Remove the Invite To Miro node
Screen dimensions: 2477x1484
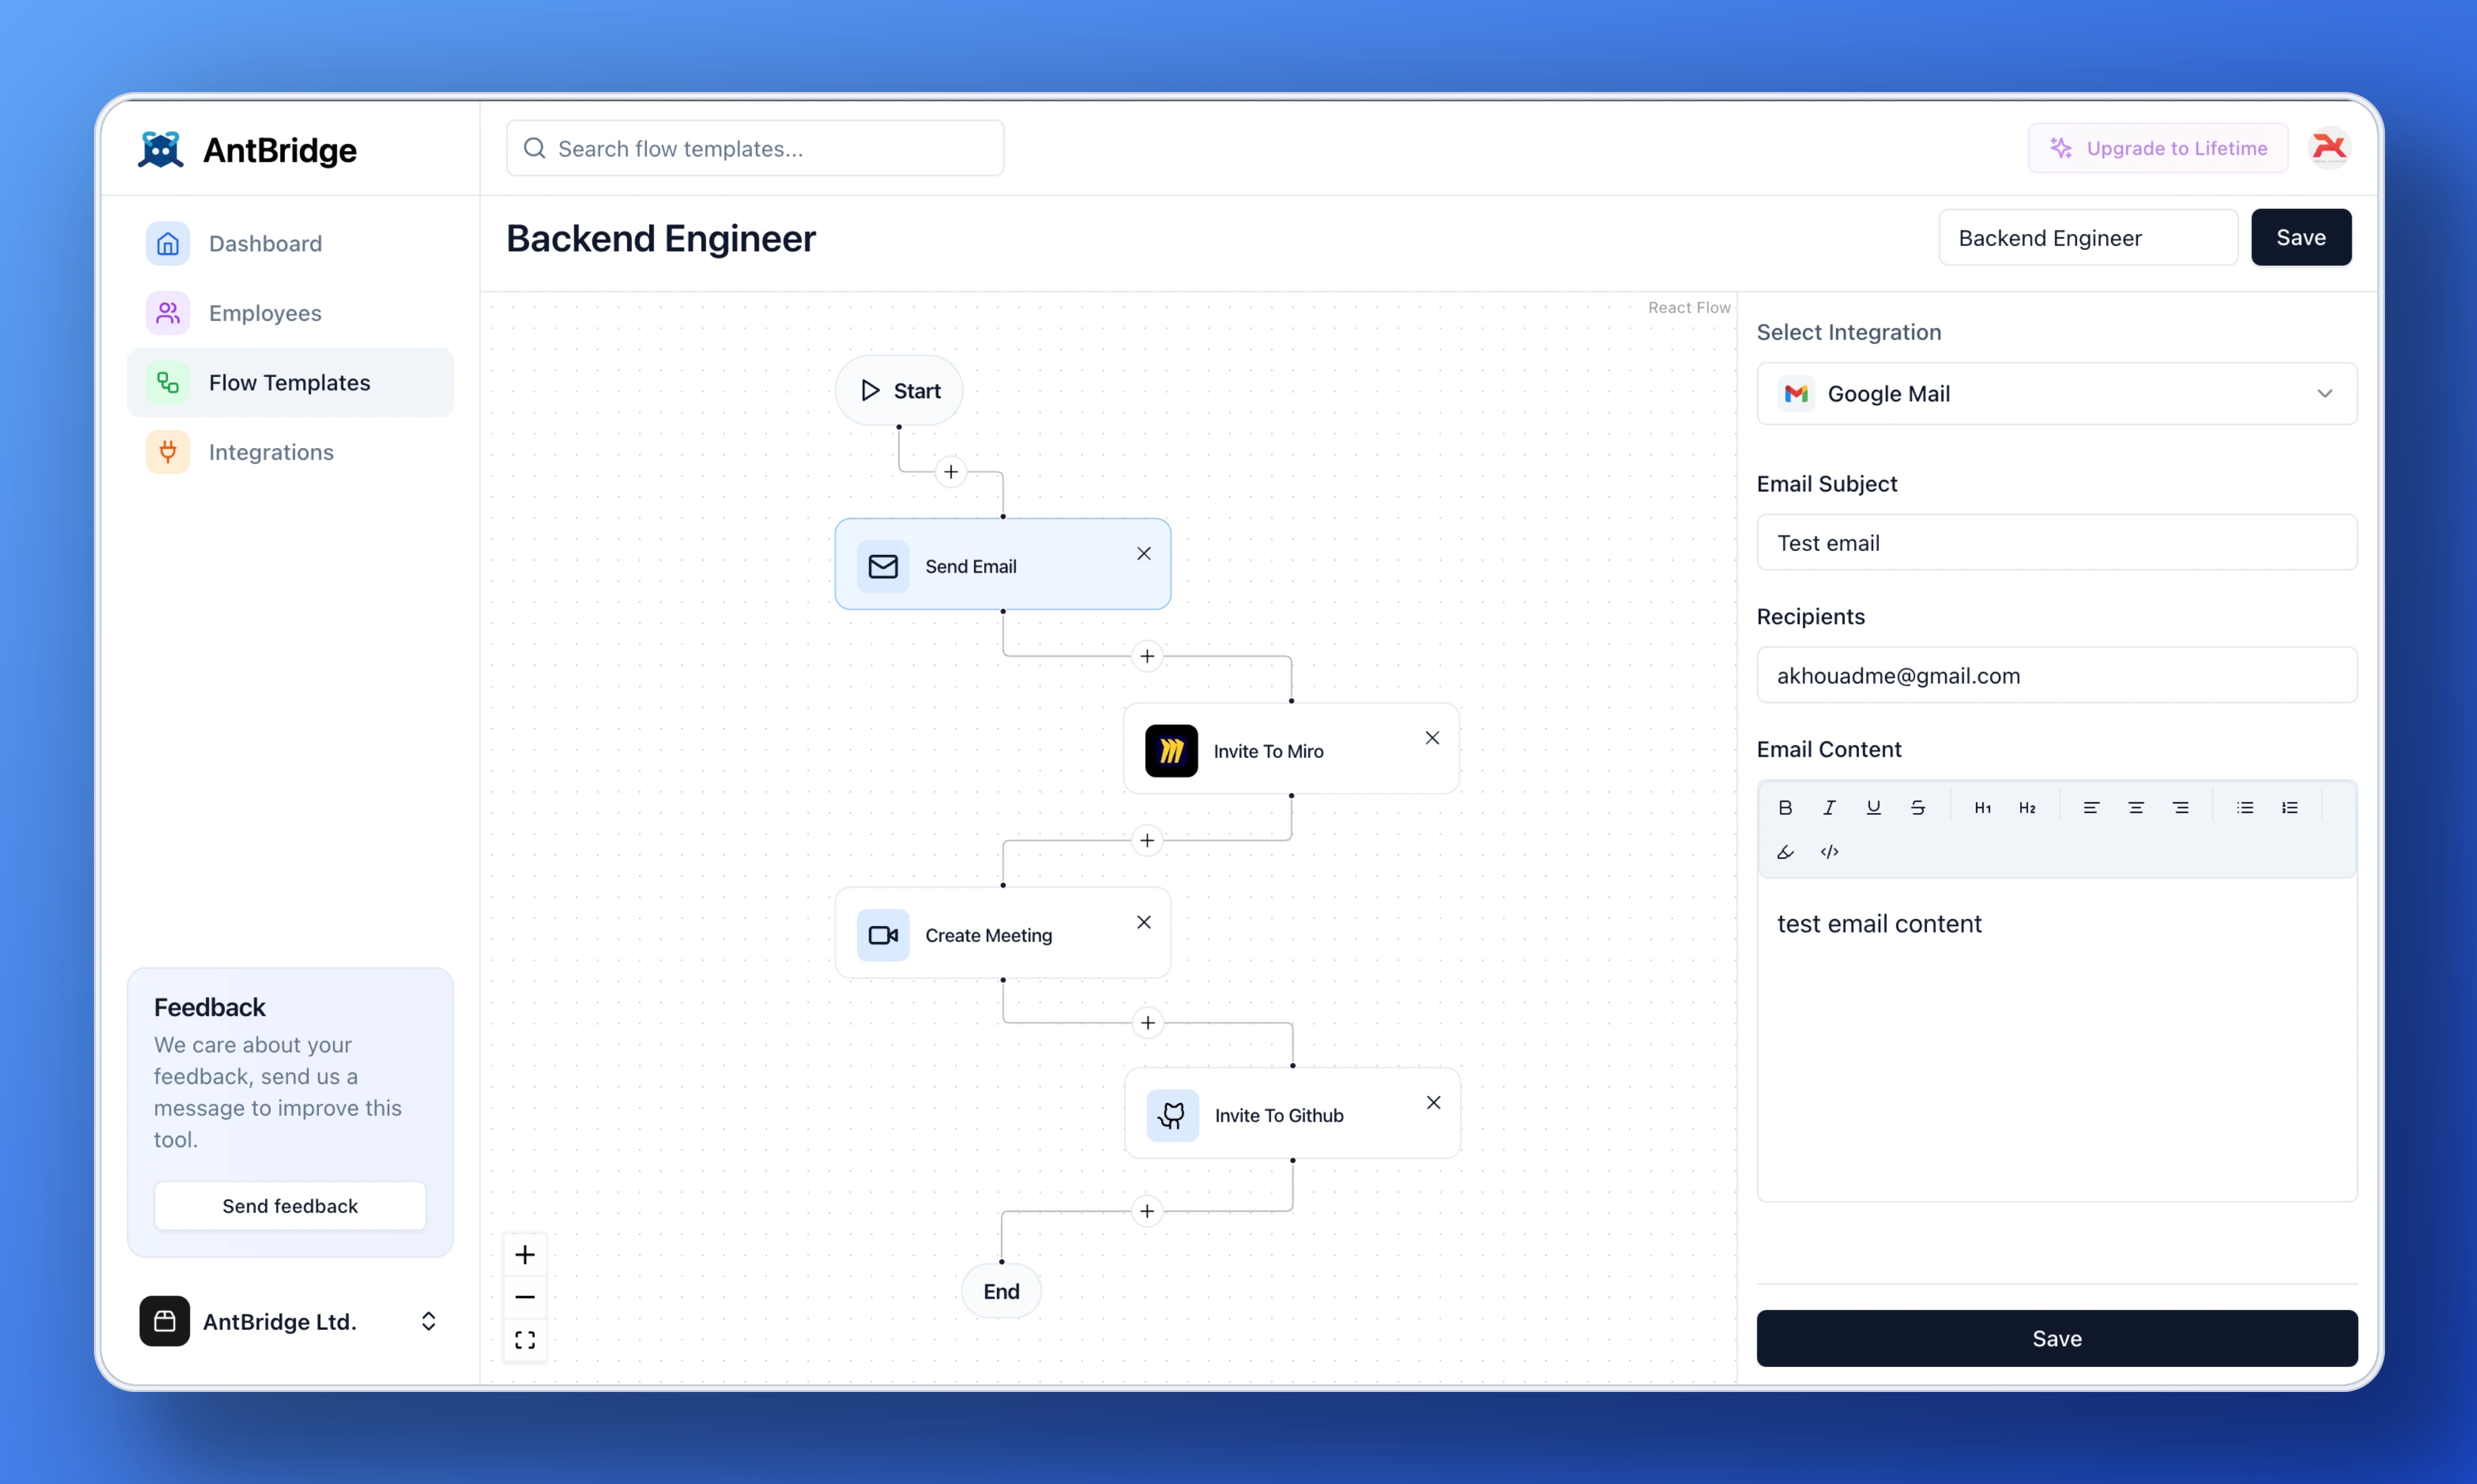point(1432,738)
